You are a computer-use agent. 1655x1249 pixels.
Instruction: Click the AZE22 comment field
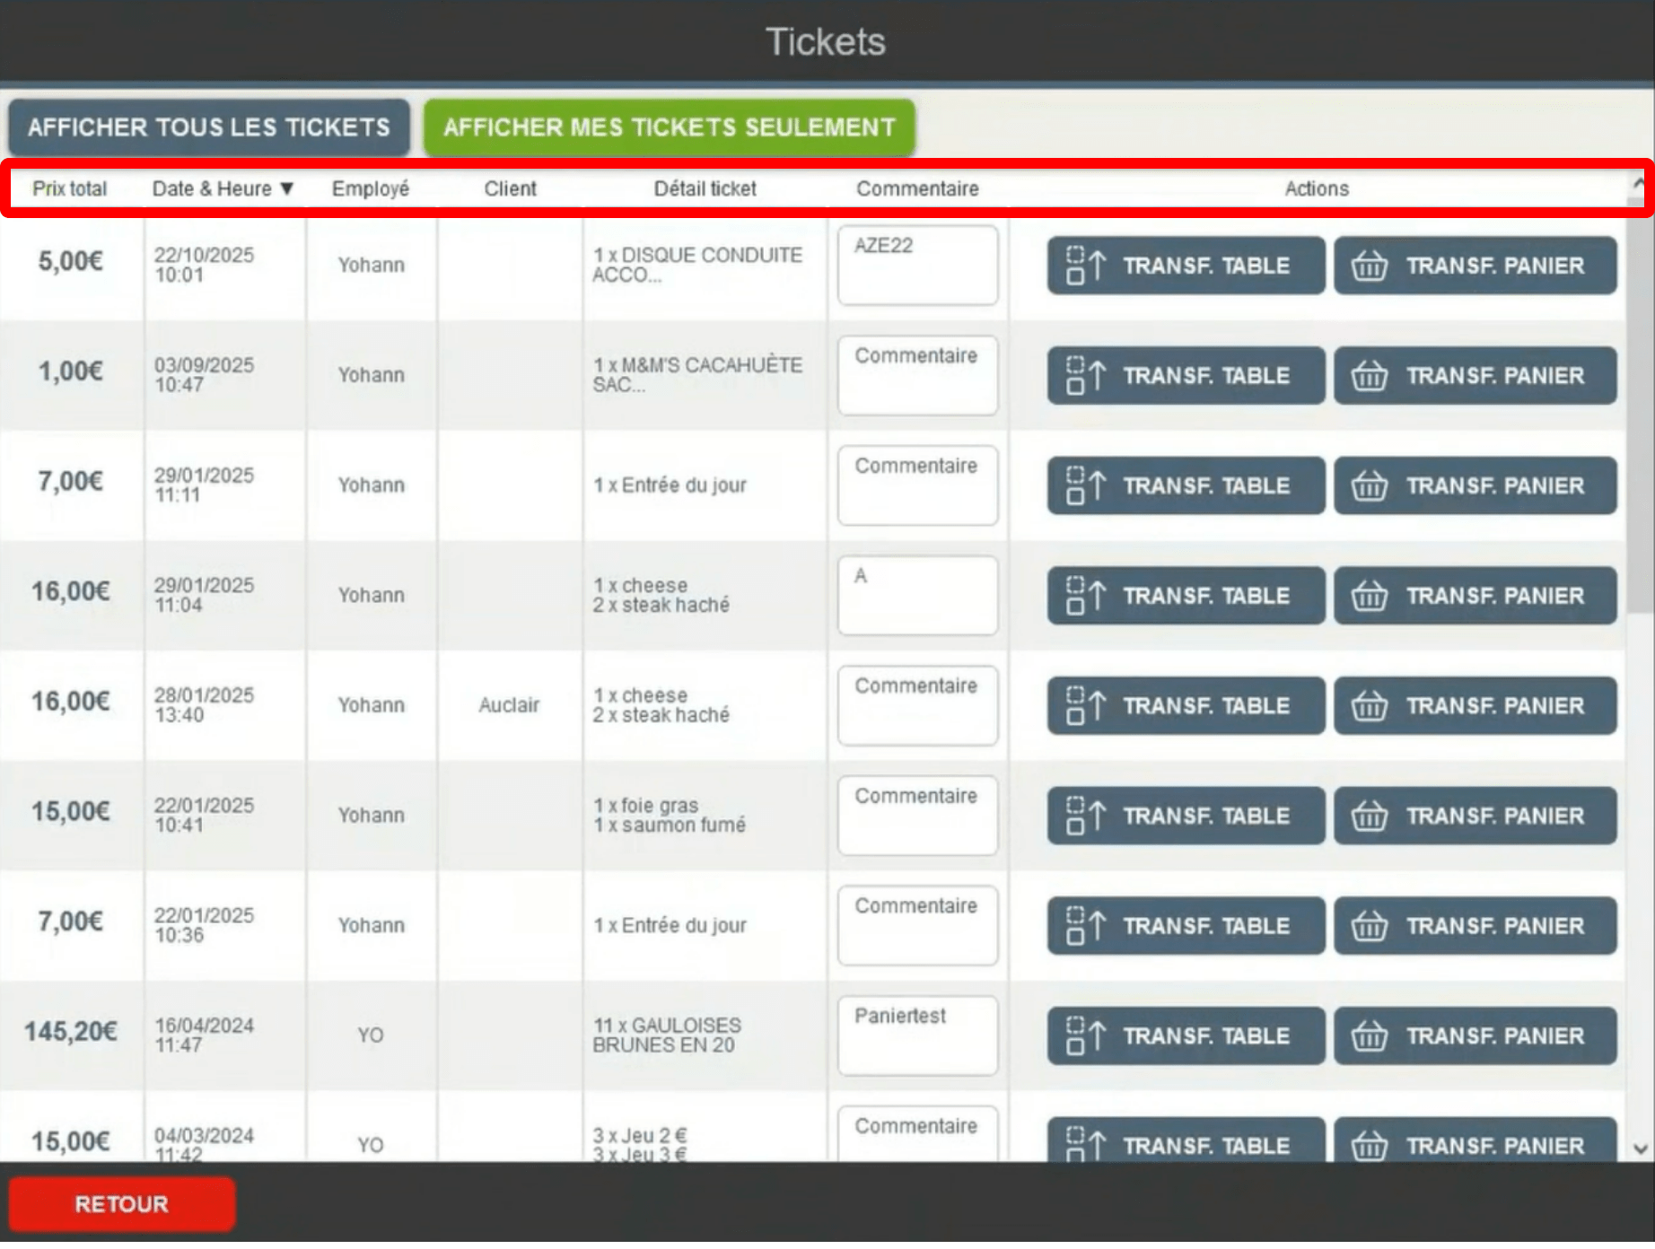tap(916, 265)
